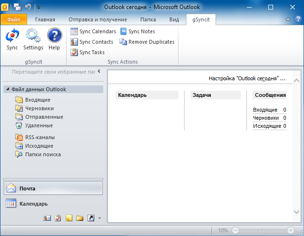Open the gSyncit Help button
The image size is (304, 236).
(x=54, y=39)
